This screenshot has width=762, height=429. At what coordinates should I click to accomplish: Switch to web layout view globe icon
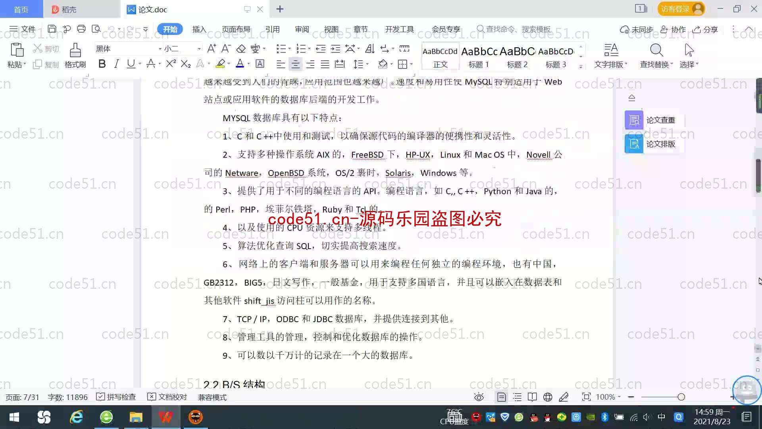548,397
